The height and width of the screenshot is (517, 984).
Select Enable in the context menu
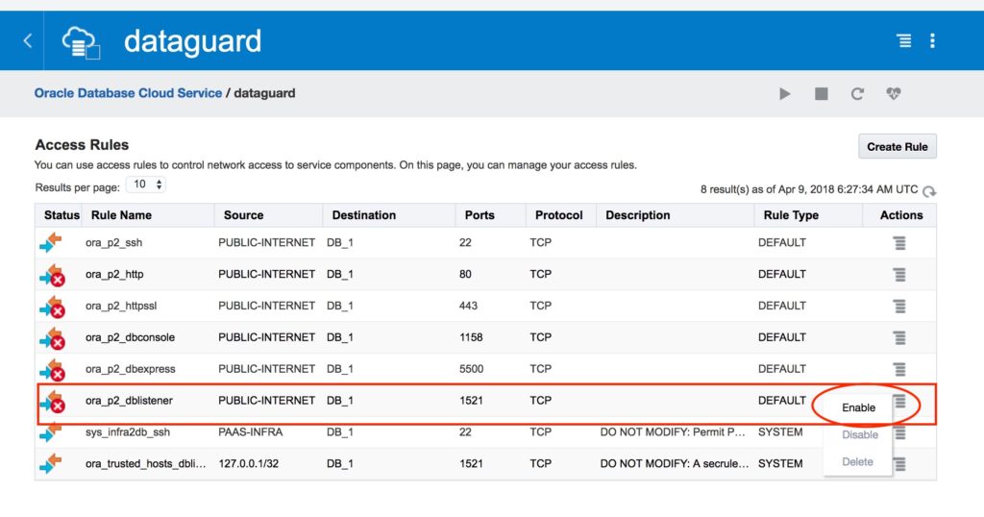click(858, 407)
